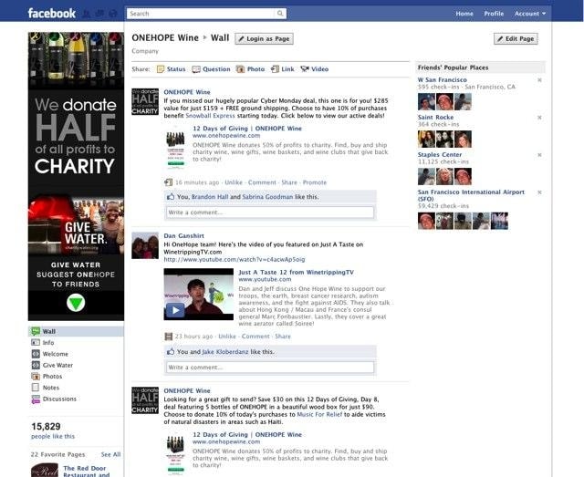The image size is (584, 477).
Task: Click Notes icon in left sidebar
Action: point(36,388)
